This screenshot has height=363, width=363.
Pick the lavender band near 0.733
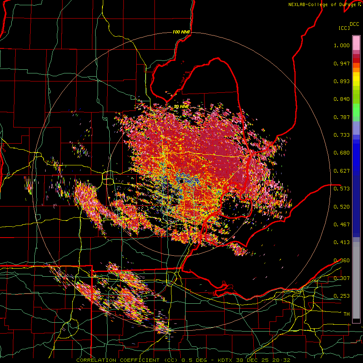[x=356, y=129]
